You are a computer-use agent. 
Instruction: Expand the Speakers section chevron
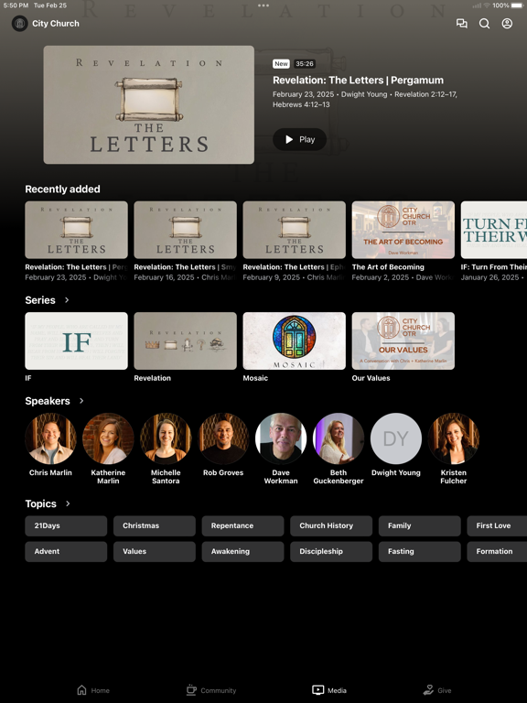(81, 401)
